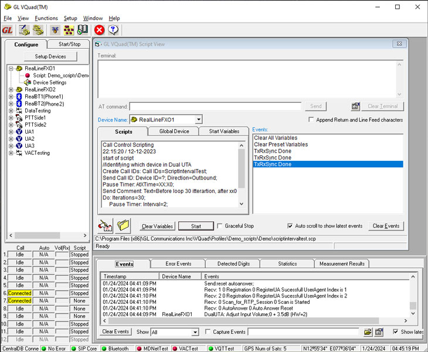The image size is (428, 352).
Task: Toggle the Graceful Stop checkbox
Action: 219,226
